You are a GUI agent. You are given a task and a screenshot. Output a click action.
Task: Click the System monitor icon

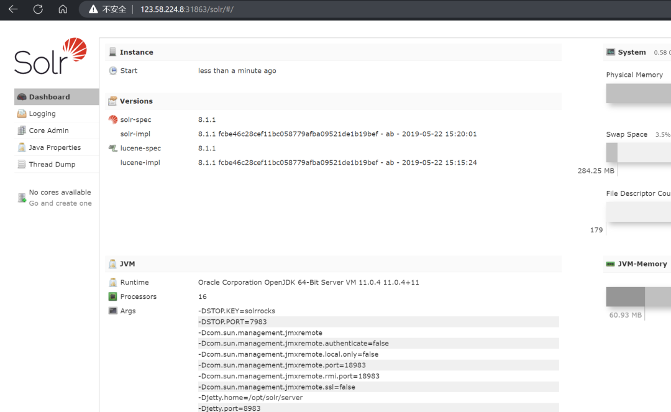point(611,52)
